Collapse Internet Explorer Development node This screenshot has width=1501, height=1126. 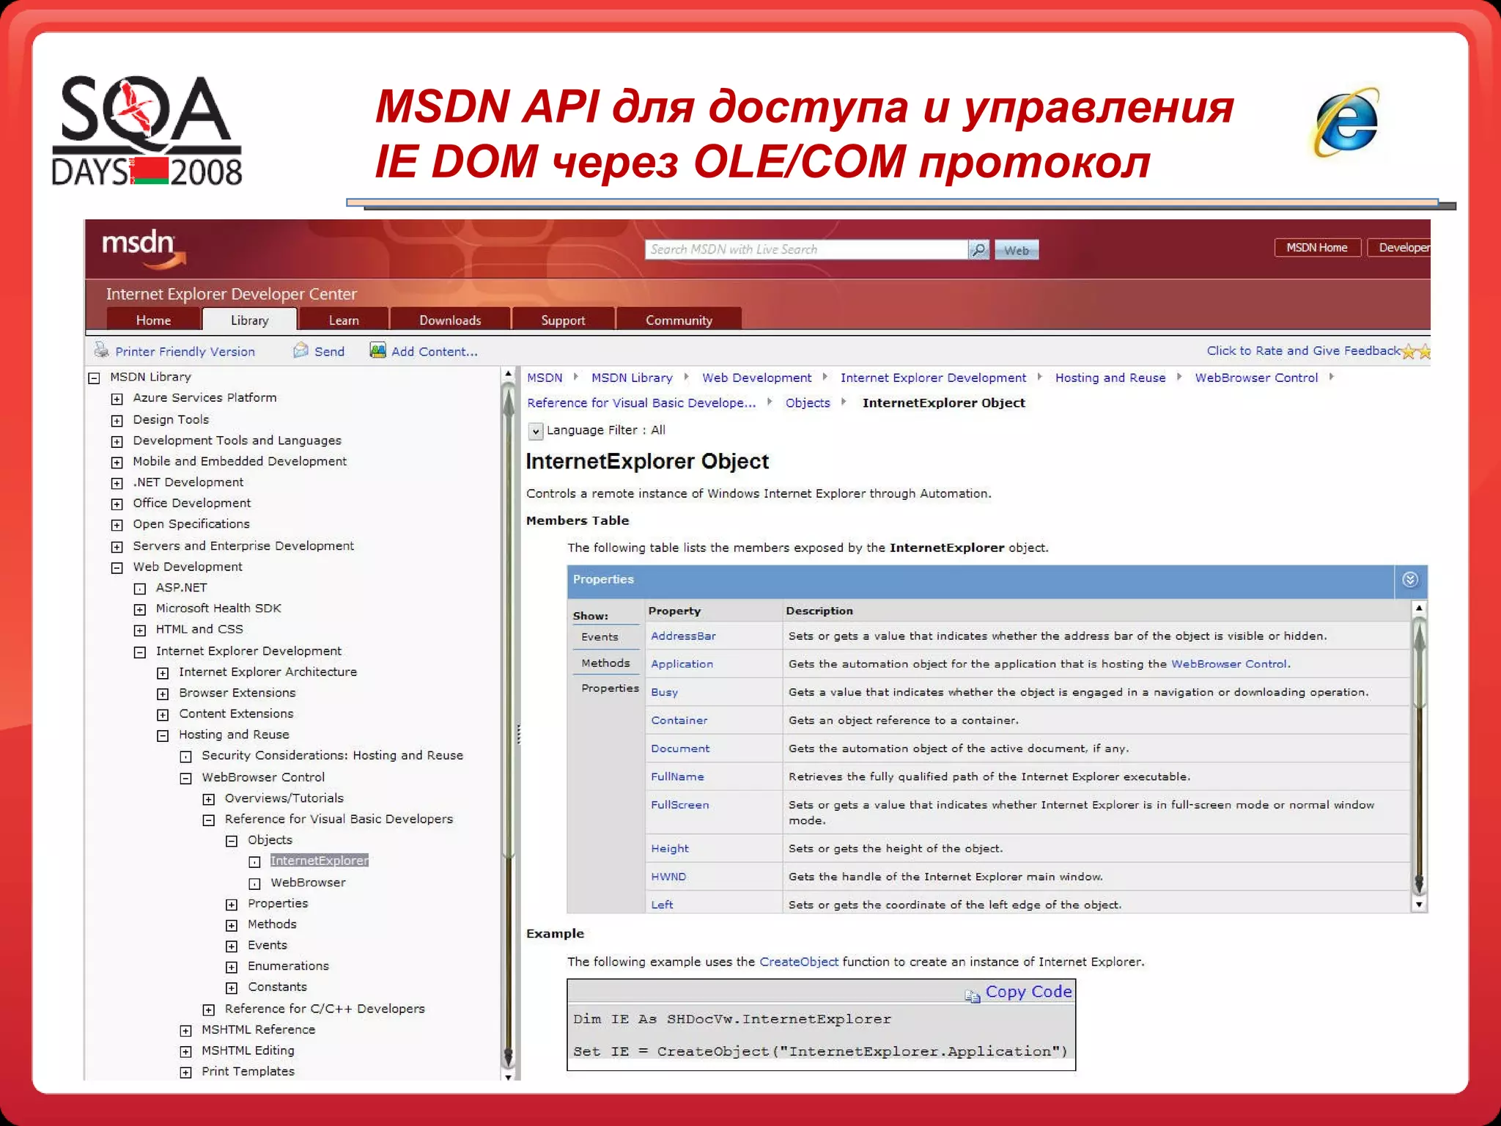pos(140,652)
